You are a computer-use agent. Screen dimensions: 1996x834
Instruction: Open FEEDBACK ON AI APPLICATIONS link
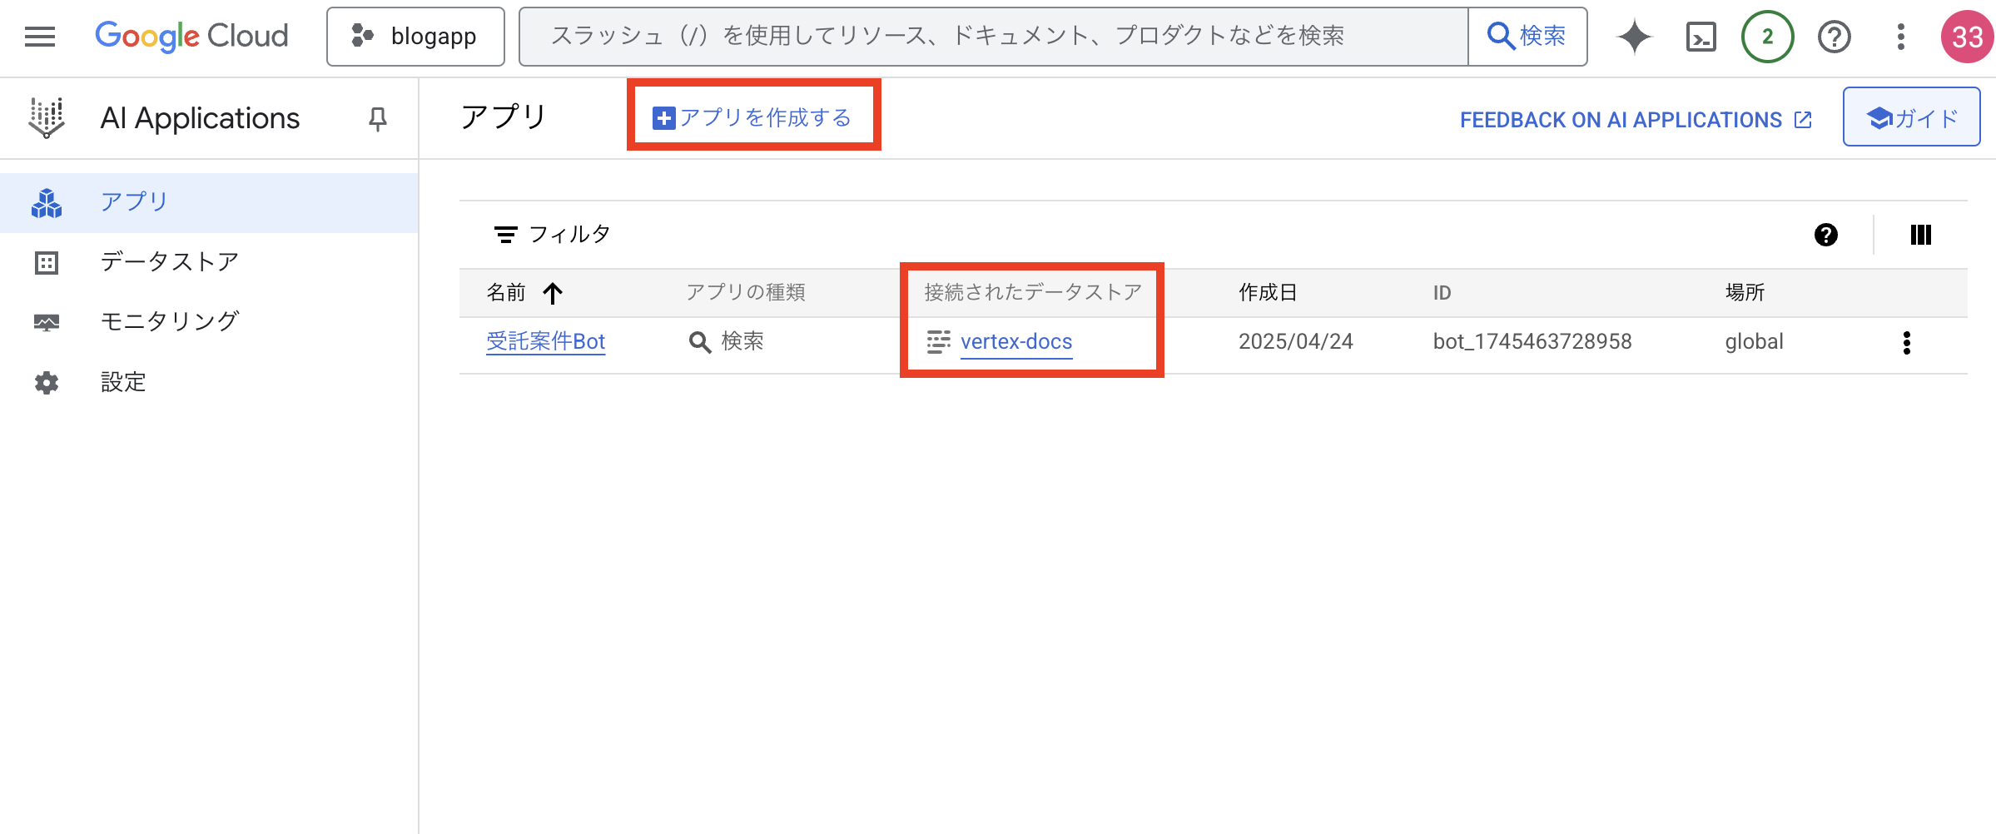[x=1634, y=119]
